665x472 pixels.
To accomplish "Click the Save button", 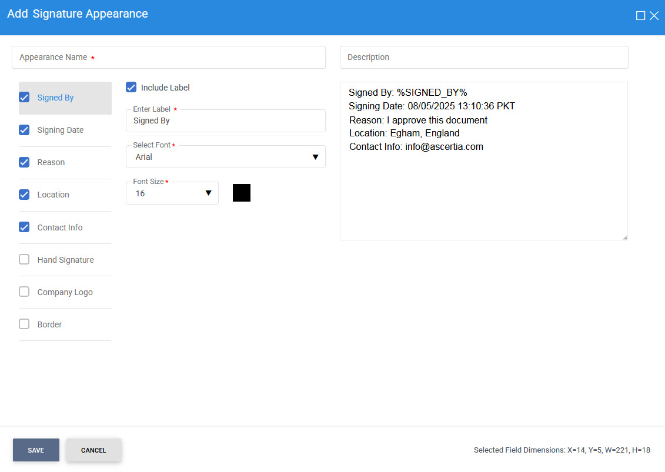I will pos(36,450).
